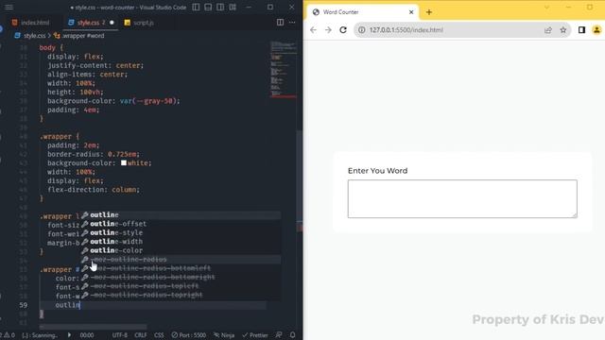The image size is (605, 340).
Task: Click the Scanning status bar item
Action: (x=40, y=335)
